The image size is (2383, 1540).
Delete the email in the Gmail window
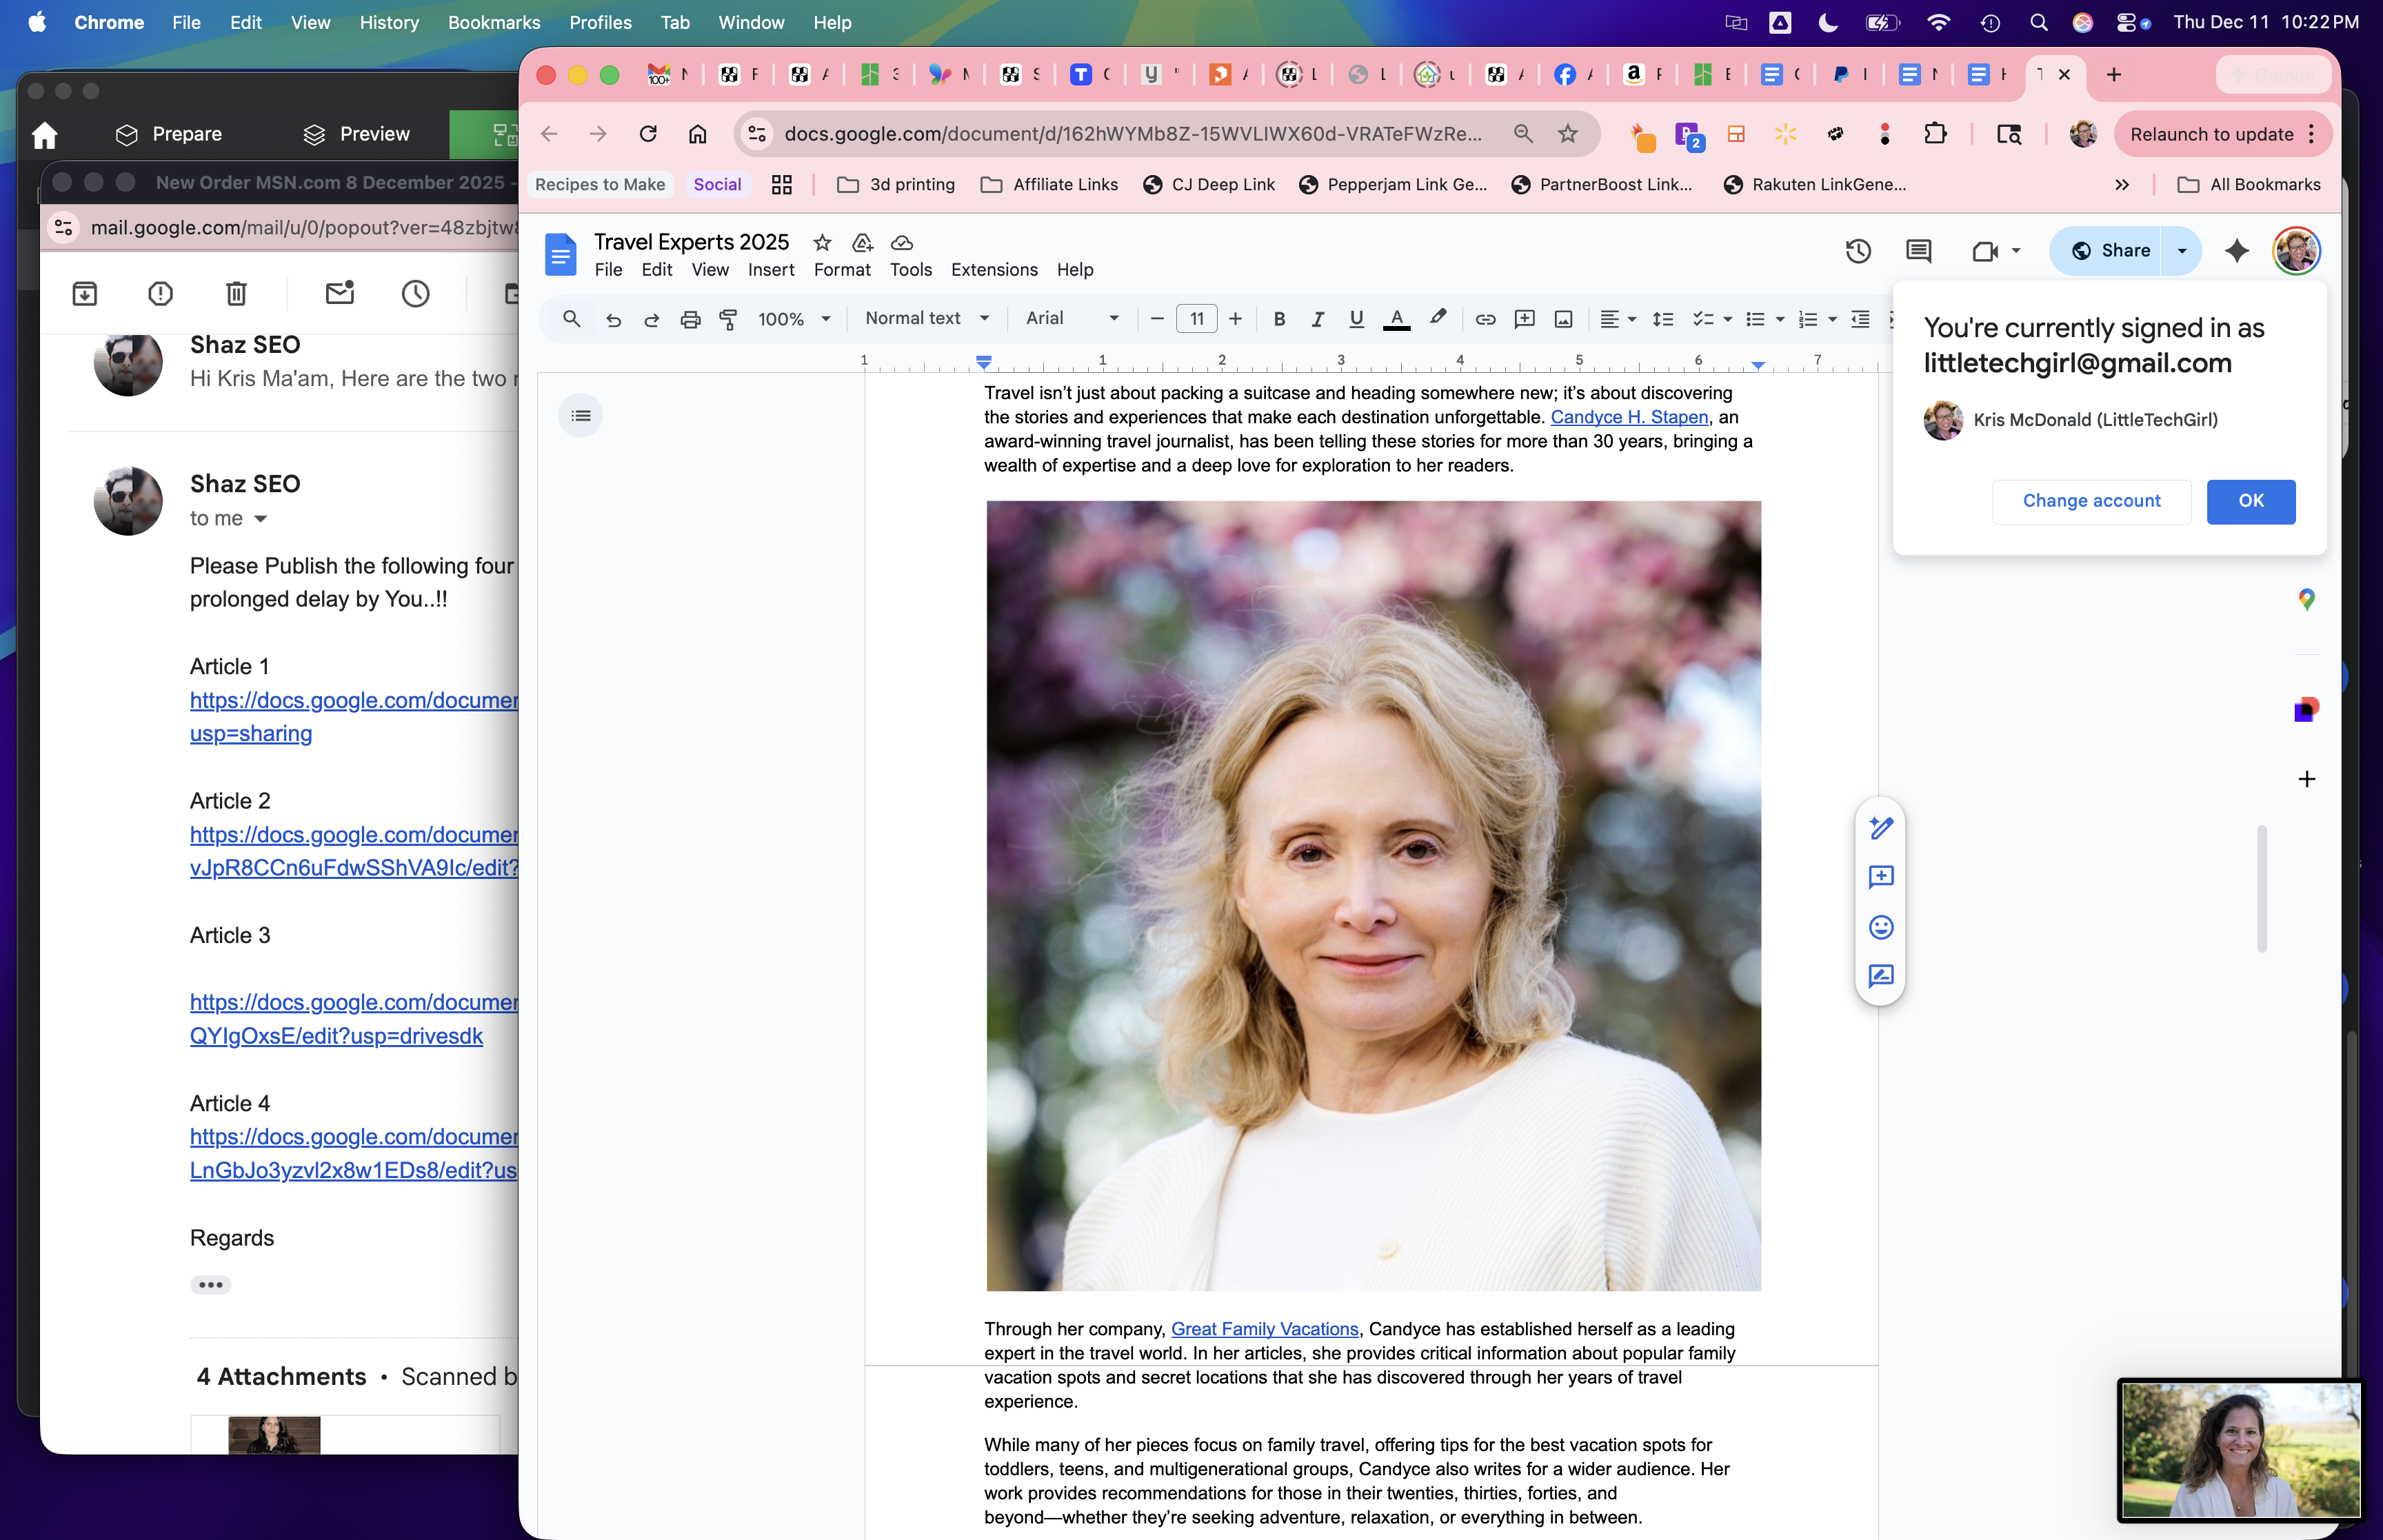(x=236, y=293)
